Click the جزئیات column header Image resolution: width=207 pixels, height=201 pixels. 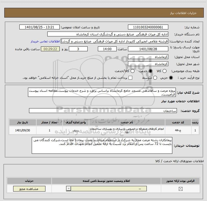[x=29, y=181]
